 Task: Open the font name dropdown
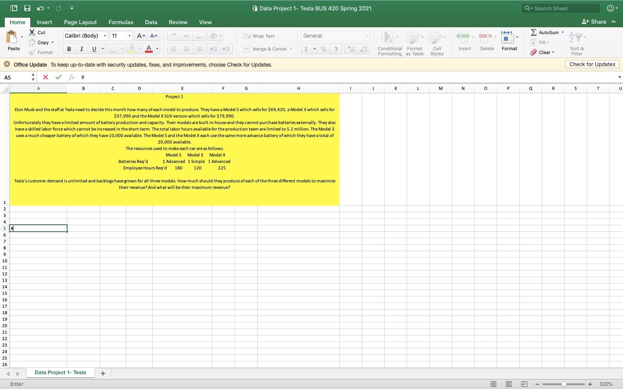pos(104,36)
